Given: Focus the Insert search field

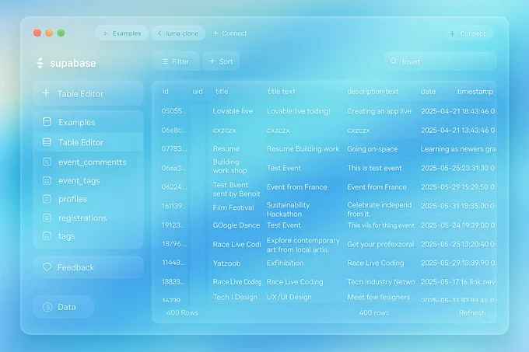Looking at the screenshot, I should tap(440, 61).
